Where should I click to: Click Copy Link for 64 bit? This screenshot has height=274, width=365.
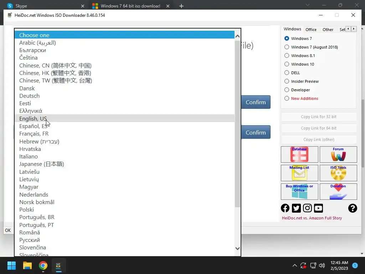[319, 128]
